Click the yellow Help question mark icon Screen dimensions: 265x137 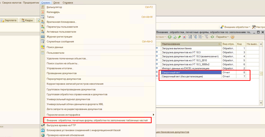[x=232, y=37]
